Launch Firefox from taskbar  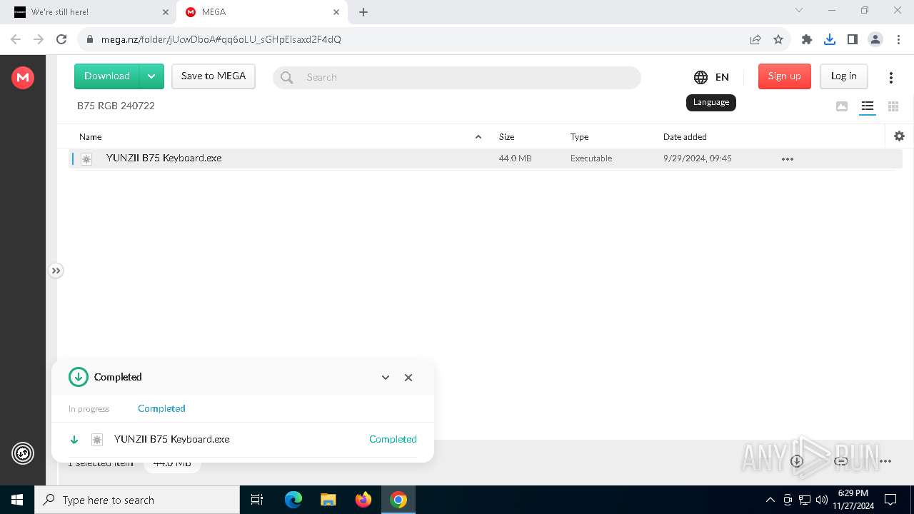[x=363, y=500]
